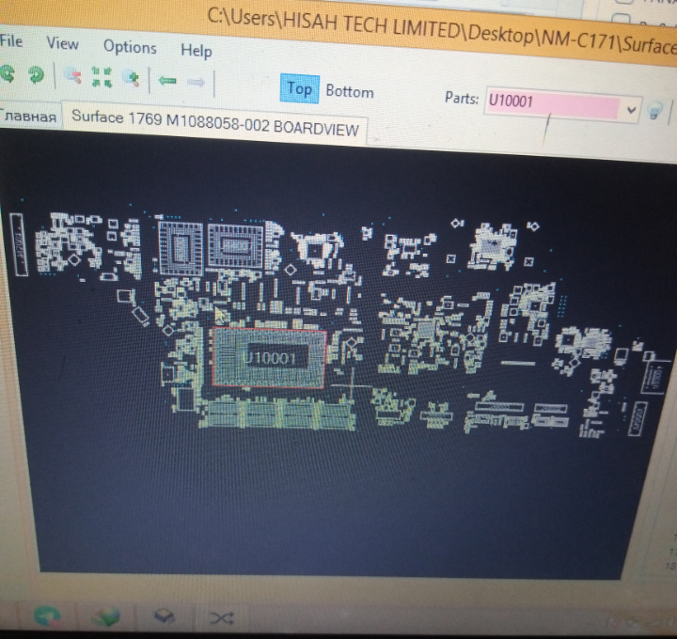Fit board to window with four-arrows icon
The height and width of the screenshot is (639, 677).
[102, 78]
